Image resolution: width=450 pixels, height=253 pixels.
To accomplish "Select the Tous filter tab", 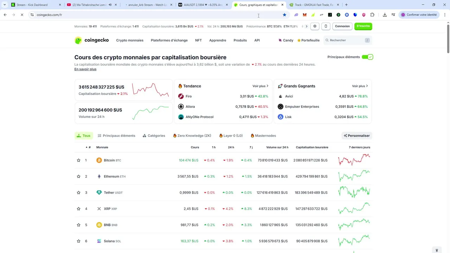I will 84,136.
